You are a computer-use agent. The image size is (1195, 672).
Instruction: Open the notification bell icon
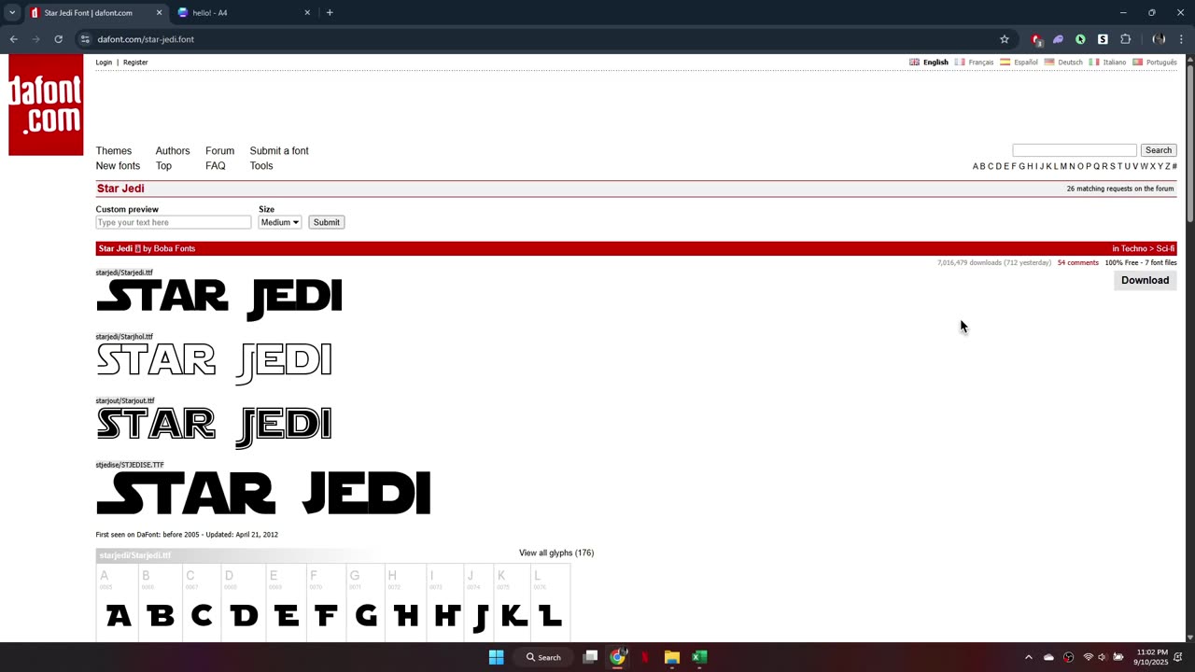[1178, 657]
